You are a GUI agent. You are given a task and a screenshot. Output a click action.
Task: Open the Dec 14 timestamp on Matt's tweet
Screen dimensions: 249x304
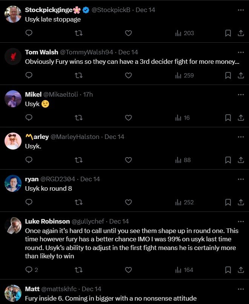92,289
